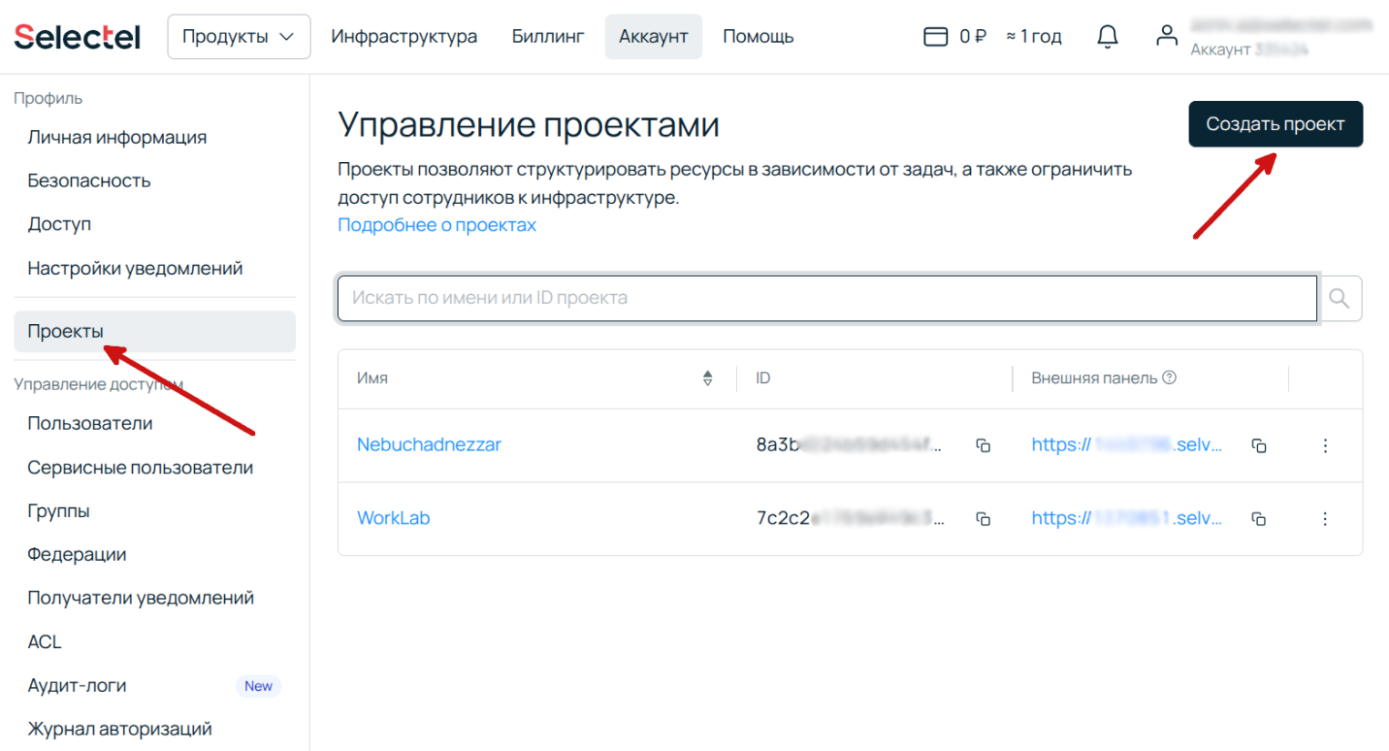Viewport: 1389px width, 751px height.
Task: Open the Подробнее о проектах link
Action: (436, 224)
